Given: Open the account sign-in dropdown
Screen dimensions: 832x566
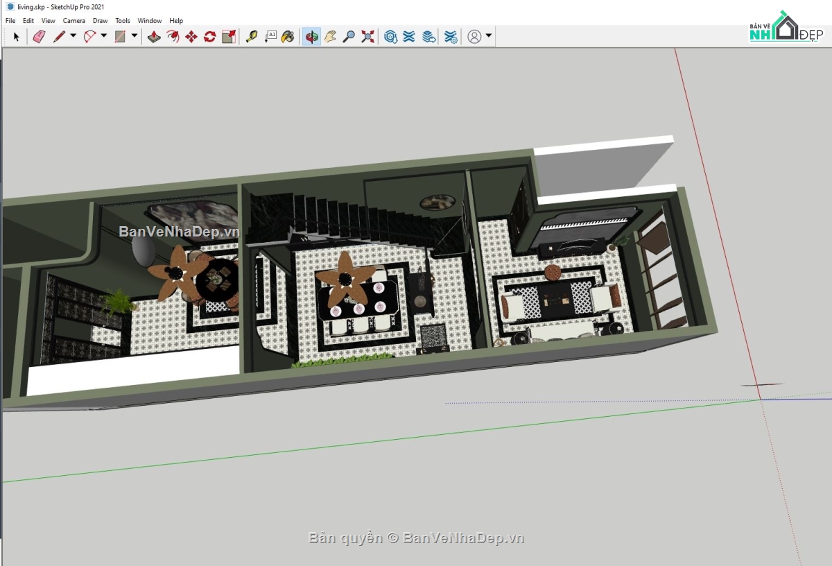Looking at the screenshot, I should 489,37.
